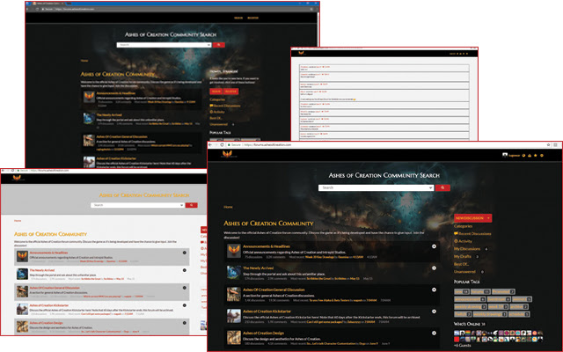This screenshot has width=563, height=352.
Task: Open Best Of... in the top-left window sidebar
Action: [x=216, y=118]
